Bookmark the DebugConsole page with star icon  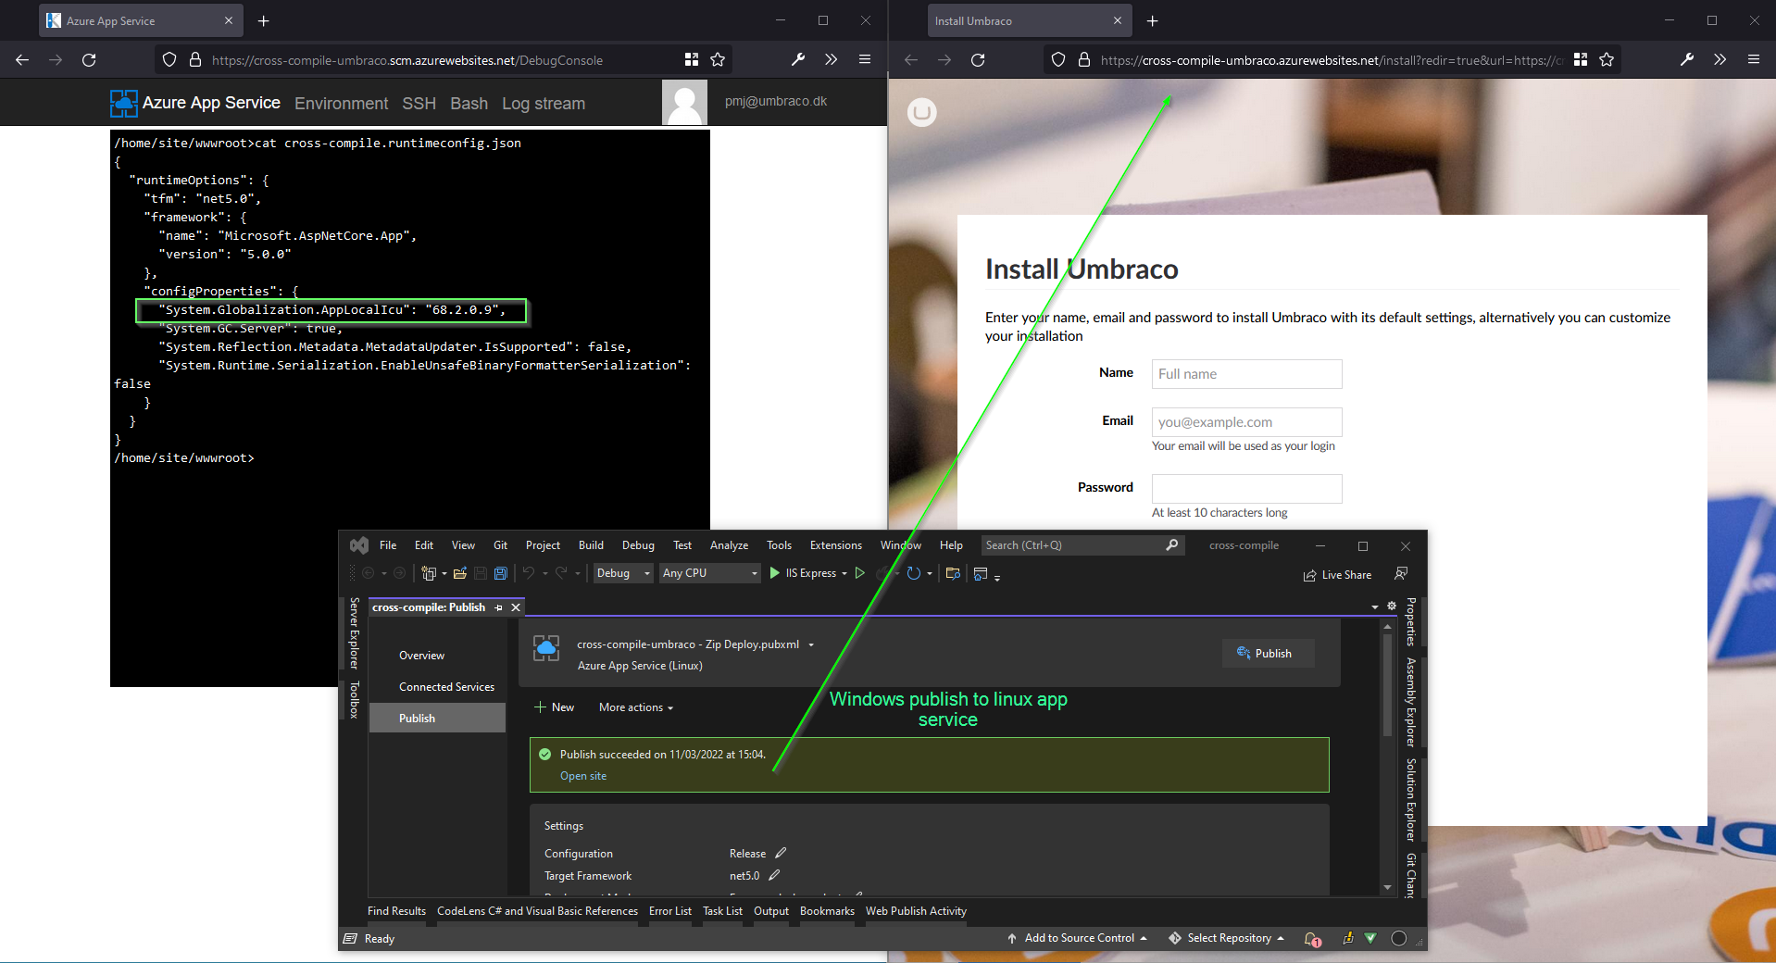click(x=718, y=60)
